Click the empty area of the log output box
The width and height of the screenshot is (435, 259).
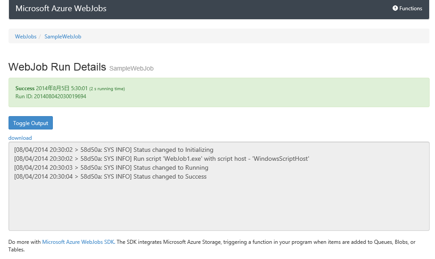point(219,205)
